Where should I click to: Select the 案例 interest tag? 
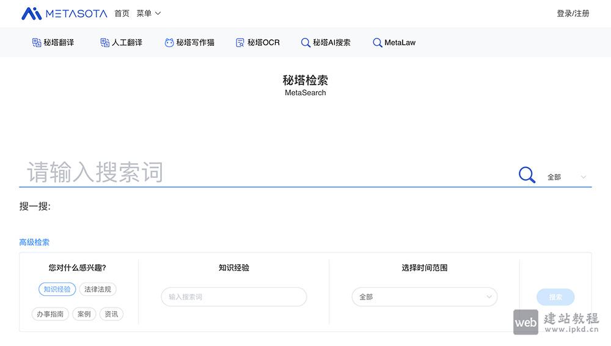84,314
